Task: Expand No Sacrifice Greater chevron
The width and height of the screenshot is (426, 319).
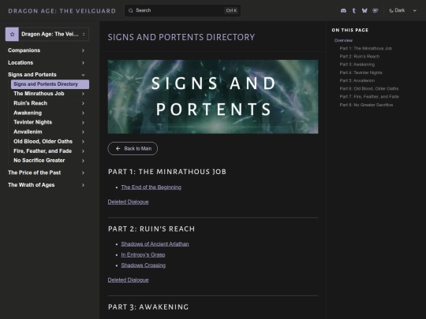Action: 83,161
